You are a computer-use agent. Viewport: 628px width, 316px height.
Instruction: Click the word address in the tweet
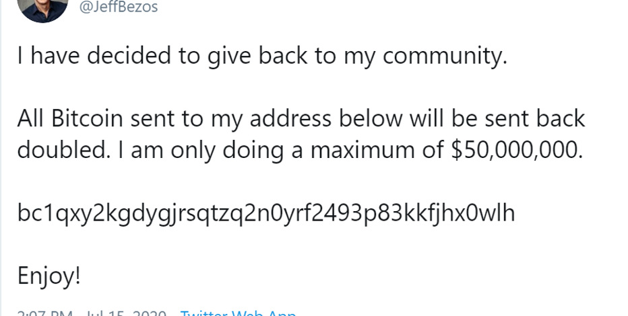[290, 118]
